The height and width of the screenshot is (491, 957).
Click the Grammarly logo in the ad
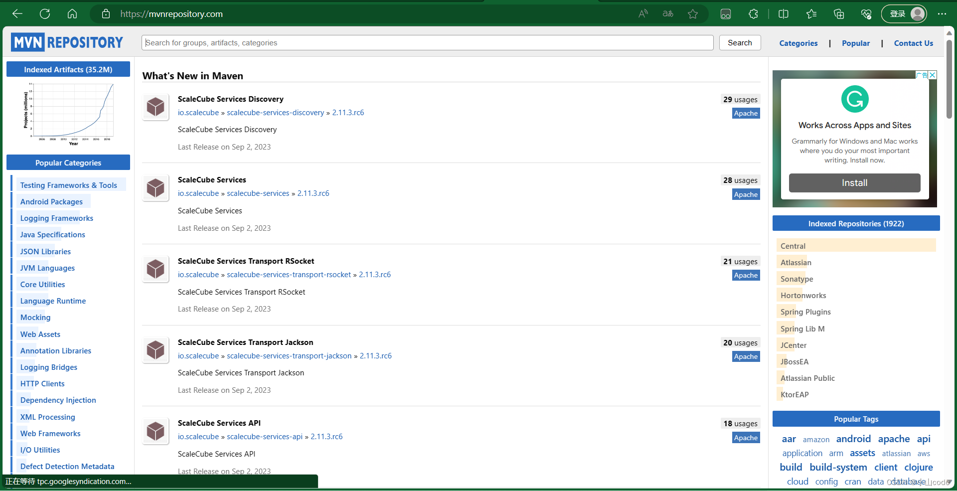pyautogui.click(x=855, y=99)
